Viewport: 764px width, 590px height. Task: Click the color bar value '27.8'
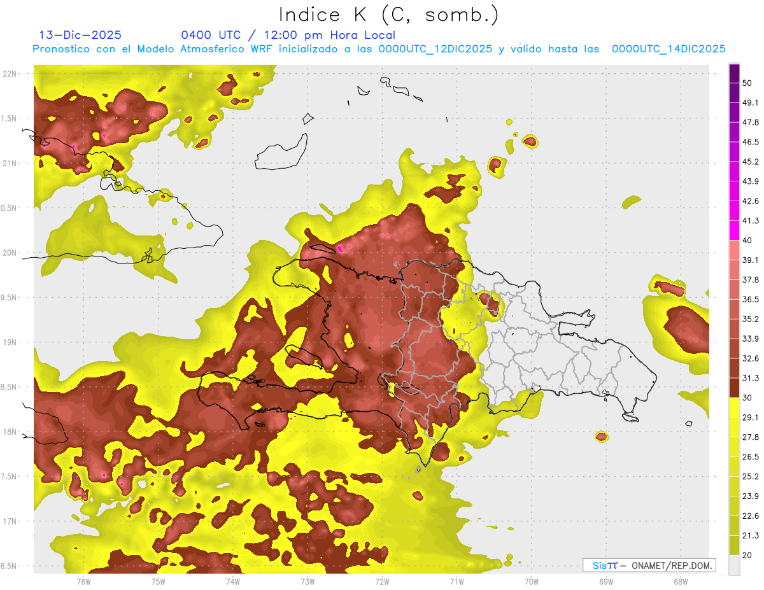click(751, 437)
